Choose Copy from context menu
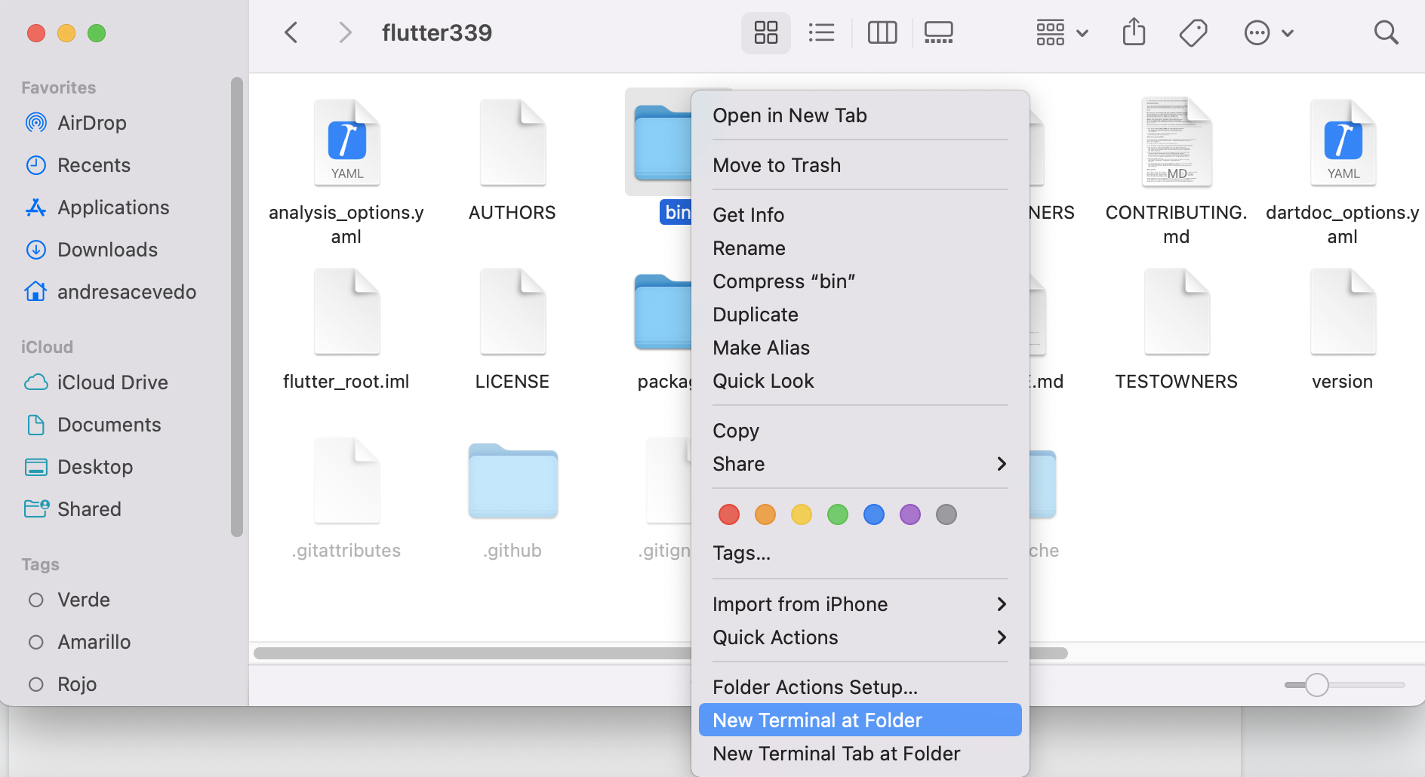Viewport: 1425px width, 777px height. coord(860,431)
